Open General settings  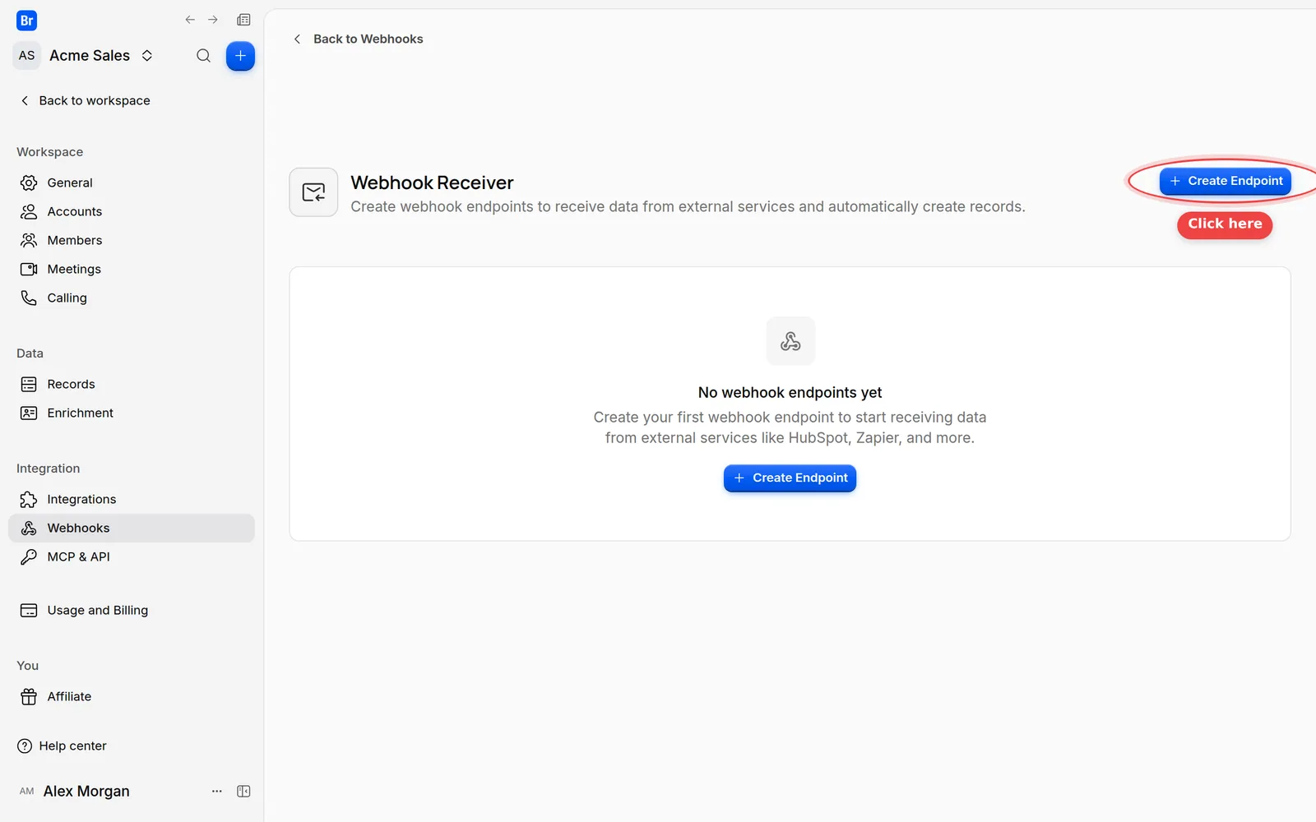(132, 182)
